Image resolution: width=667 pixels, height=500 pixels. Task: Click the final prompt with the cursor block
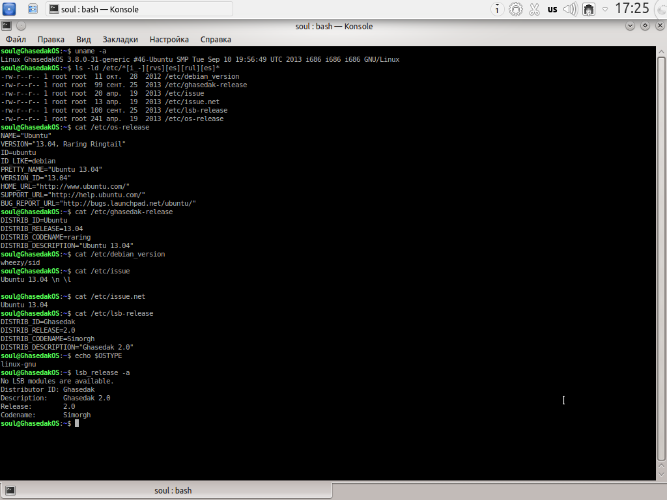coord(40,423)
